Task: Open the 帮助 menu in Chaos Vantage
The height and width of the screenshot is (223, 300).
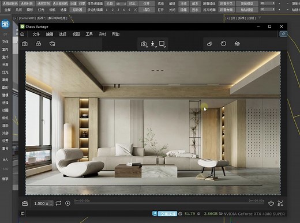Action: coord(115,34)
